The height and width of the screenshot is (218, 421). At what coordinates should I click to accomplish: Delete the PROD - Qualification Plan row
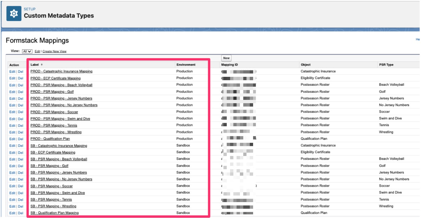tap(21, 139)
